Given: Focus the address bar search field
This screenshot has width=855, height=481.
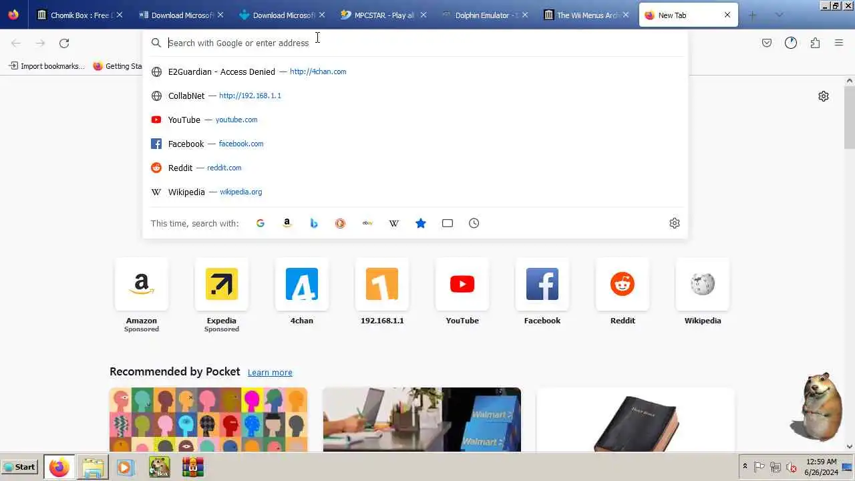Looking at the screenshot, I should coord(415,43).
